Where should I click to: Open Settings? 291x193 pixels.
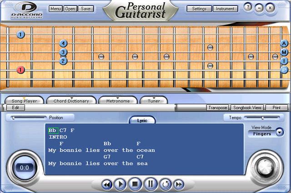tap(199, 9)
